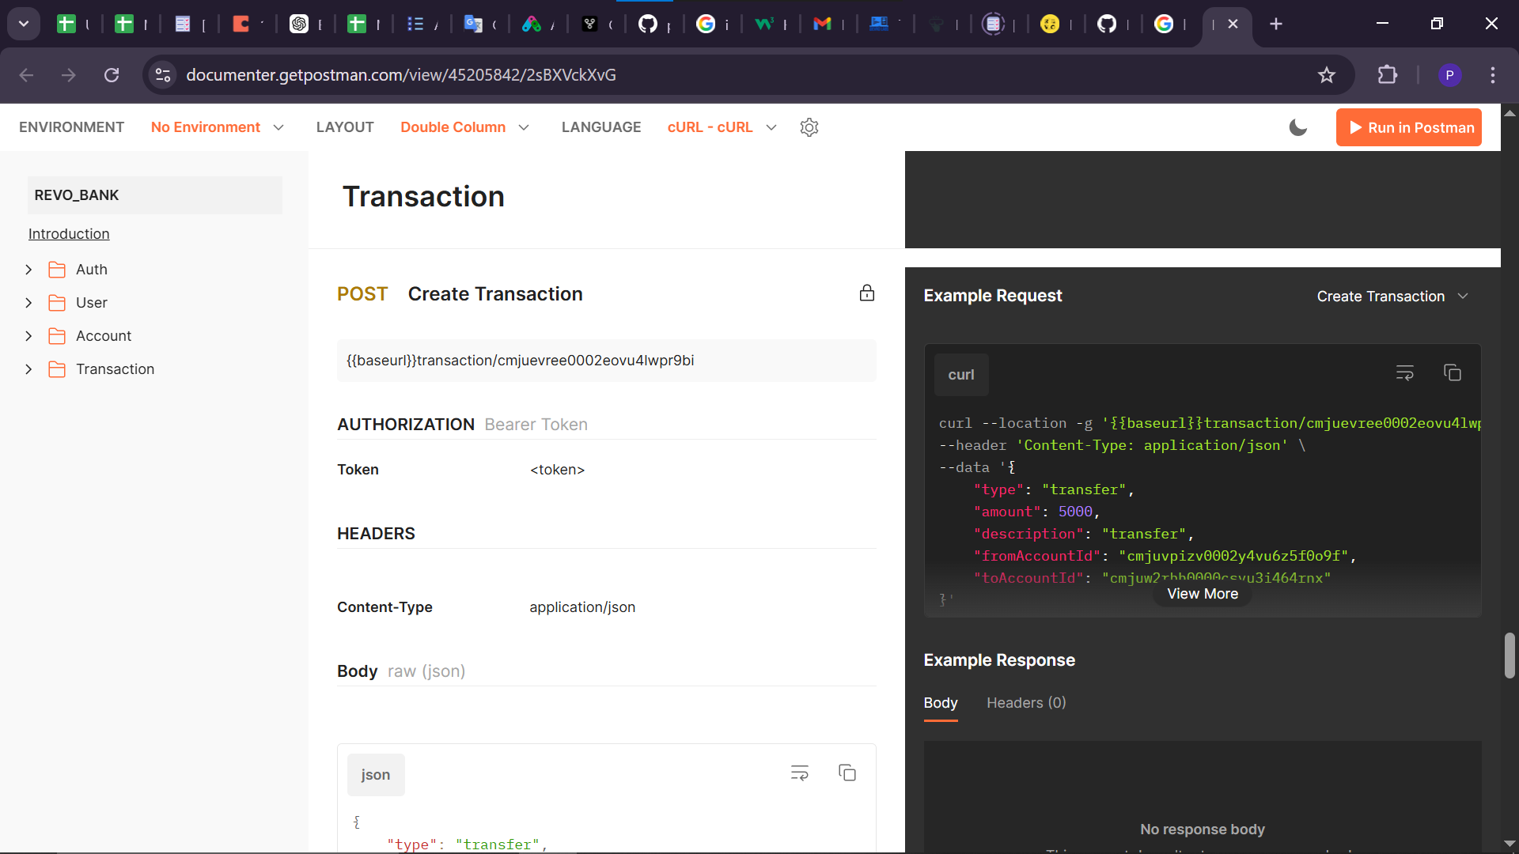This screenshot has height=854, width=1519.
Task: Open the Transaction folder icon in sidebar
Action: (x=58, y=368)
